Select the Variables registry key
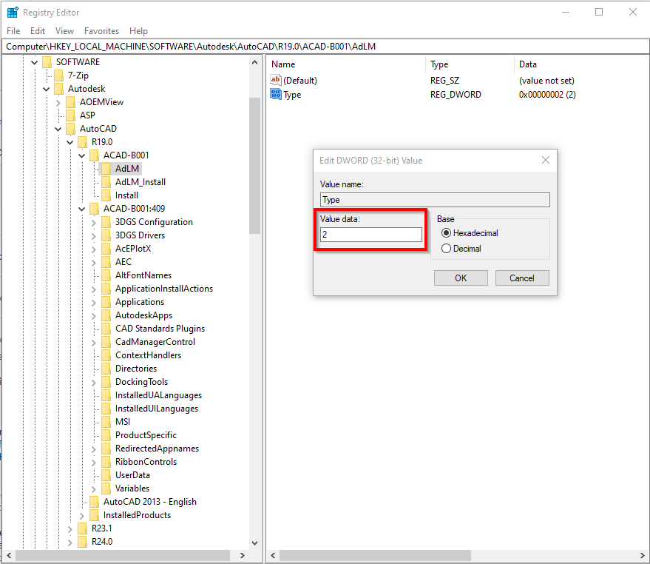650x564 pixels. click(x=135, y=488)
